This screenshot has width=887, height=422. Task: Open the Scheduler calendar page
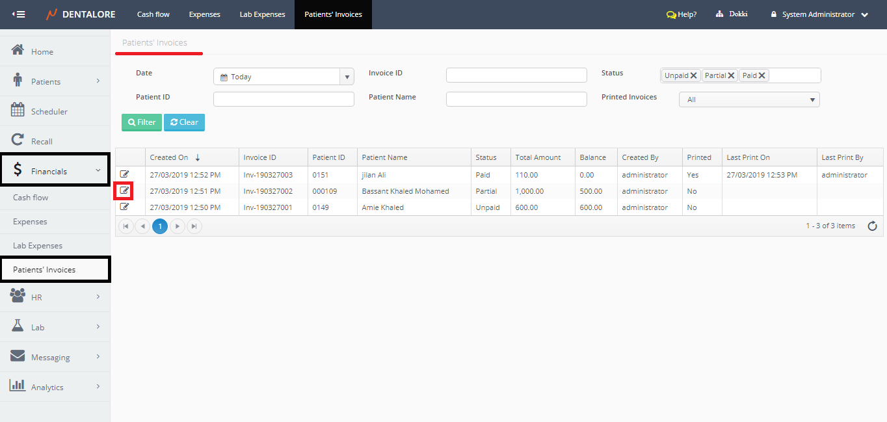[x=49, y=111]
